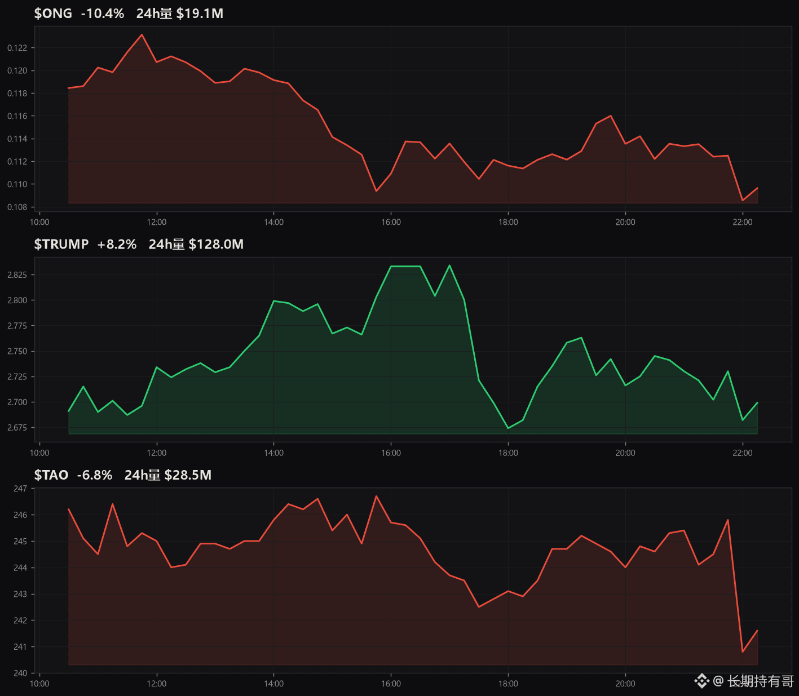Click the TAO final drop near 240.8
This screenshot has height=696, width=799.
coord(743,652)
